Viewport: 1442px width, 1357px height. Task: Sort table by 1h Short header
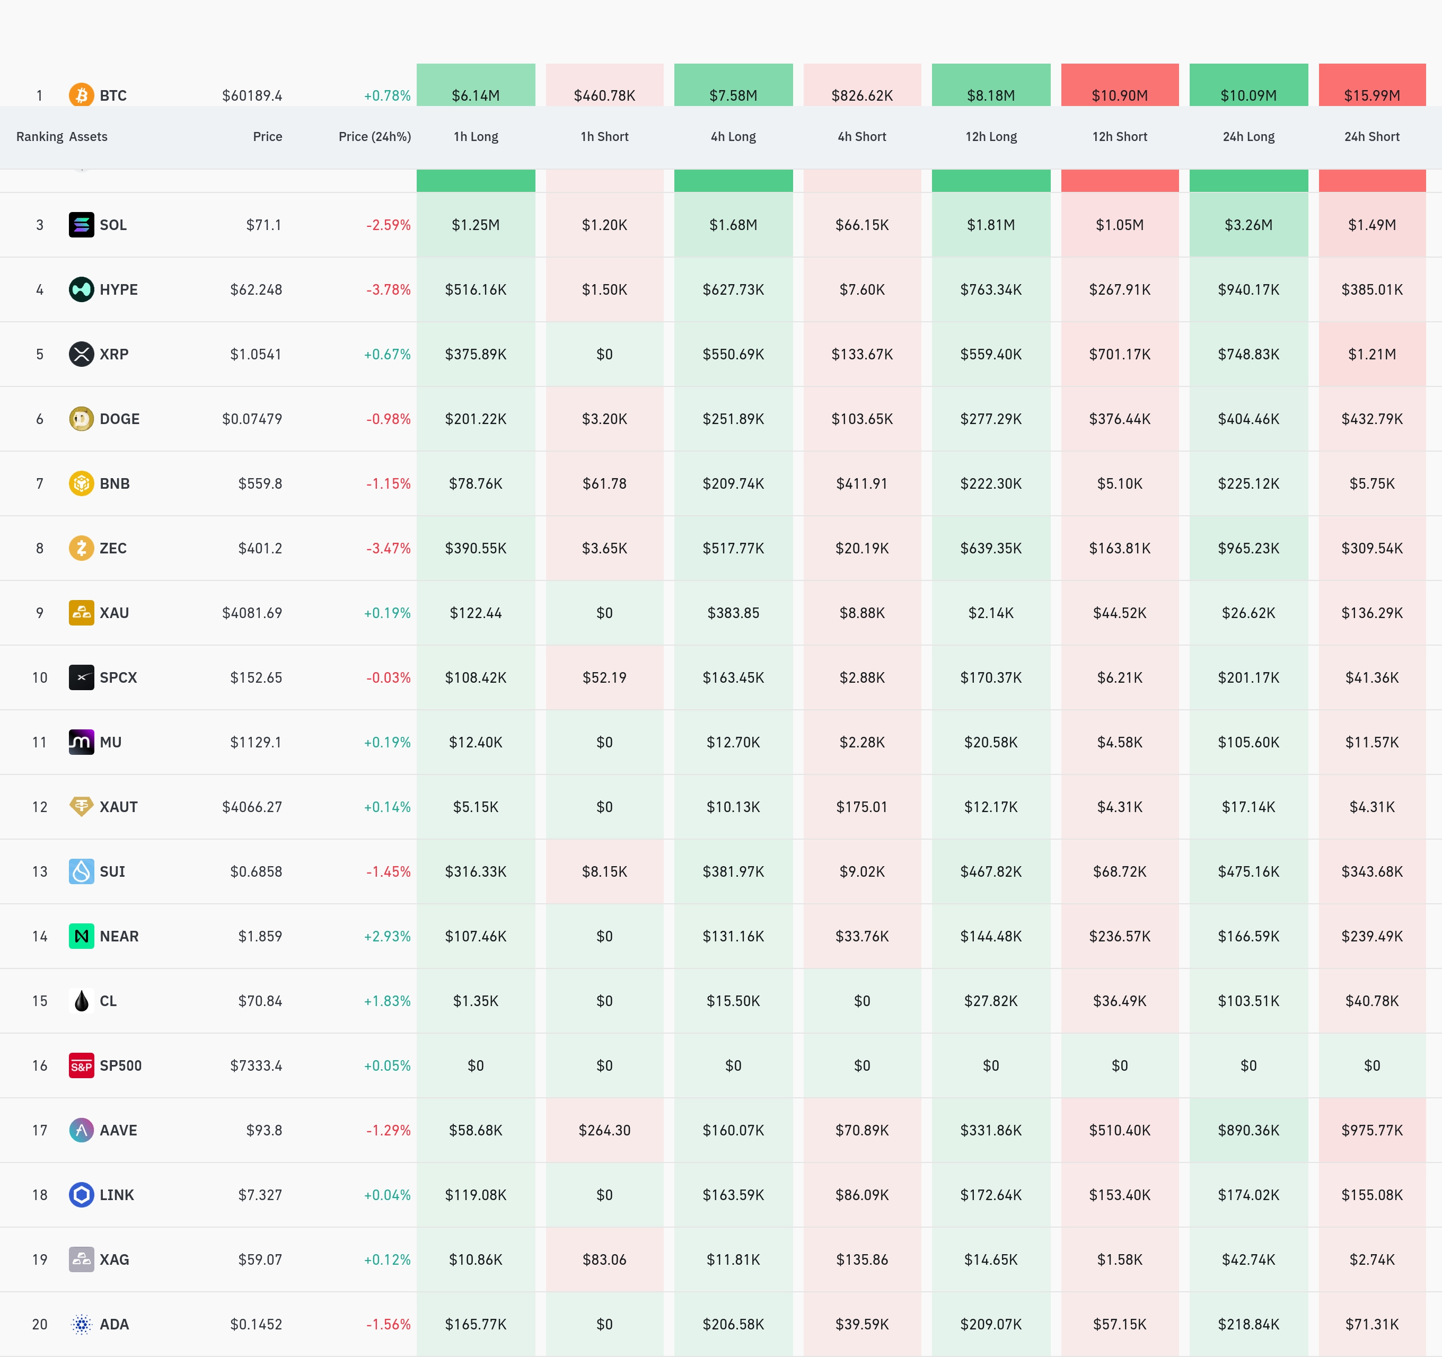[604, 136]
